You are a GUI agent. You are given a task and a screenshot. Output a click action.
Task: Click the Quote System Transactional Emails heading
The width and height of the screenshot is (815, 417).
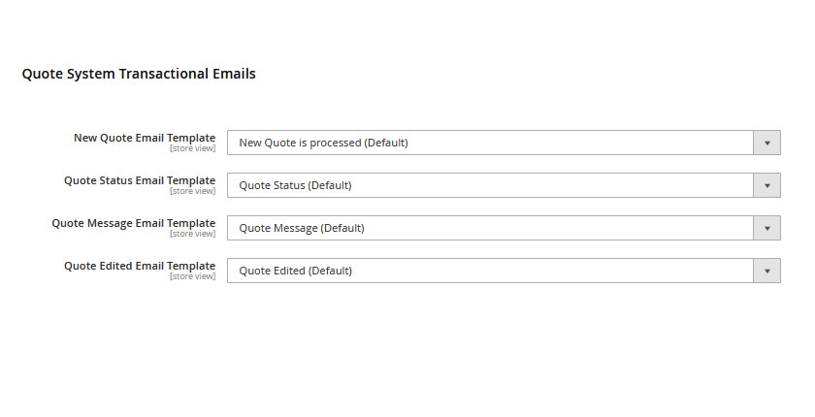point(139,74)
